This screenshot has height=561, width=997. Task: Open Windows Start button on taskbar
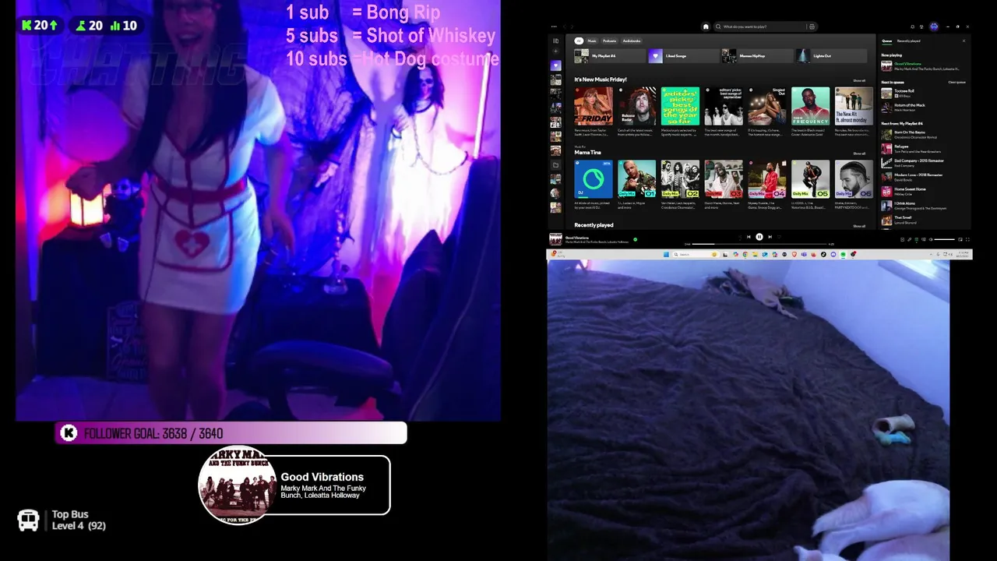(x=666, y=255)
